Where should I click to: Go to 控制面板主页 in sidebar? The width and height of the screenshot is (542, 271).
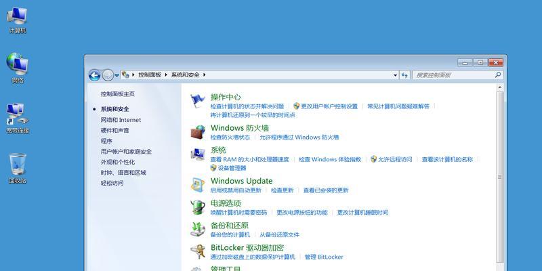pos(117,94)
